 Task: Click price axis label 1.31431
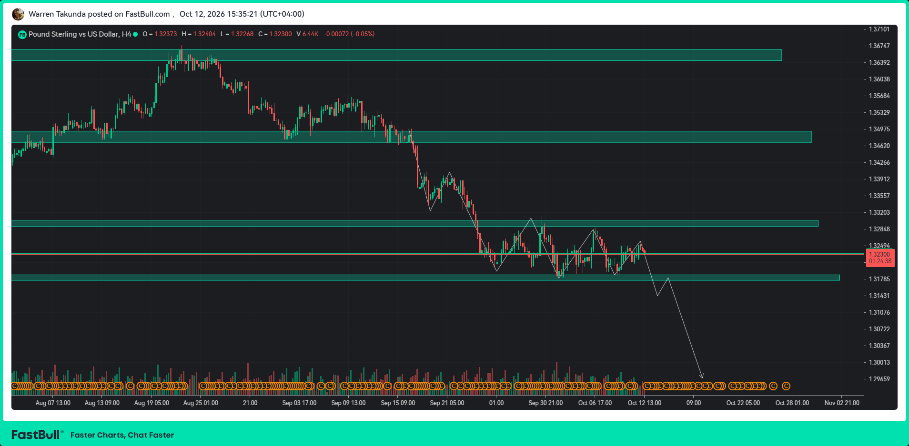pyautogui.click(x=879, y=296)
